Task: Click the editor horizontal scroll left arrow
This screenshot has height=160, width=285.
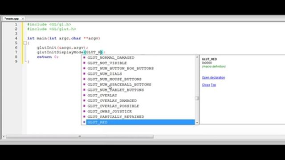Action: (x=4, y=136)
